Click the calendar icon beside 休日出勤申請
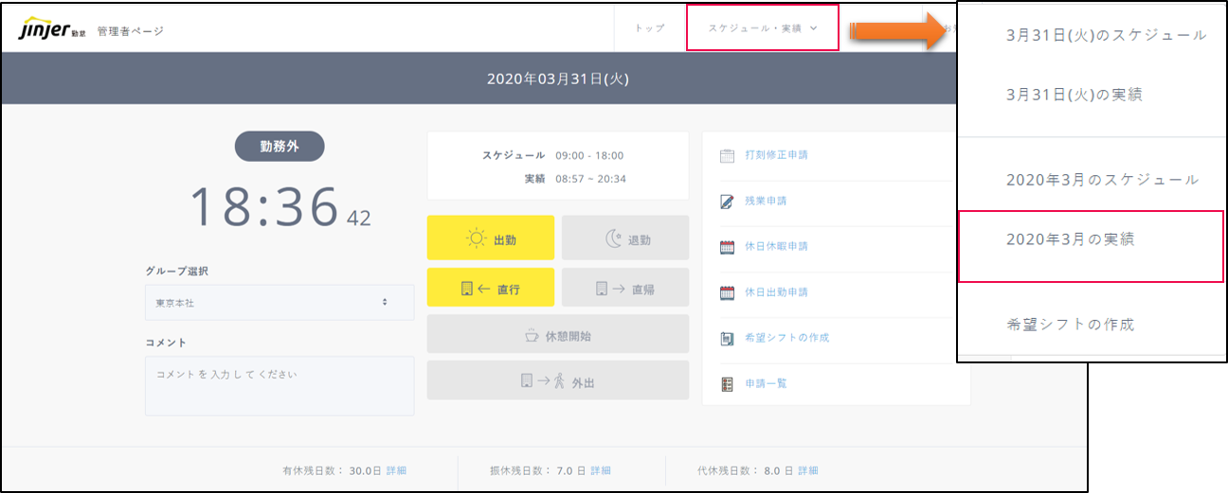This screenshot has height=493, width=1228. [727, 292]
